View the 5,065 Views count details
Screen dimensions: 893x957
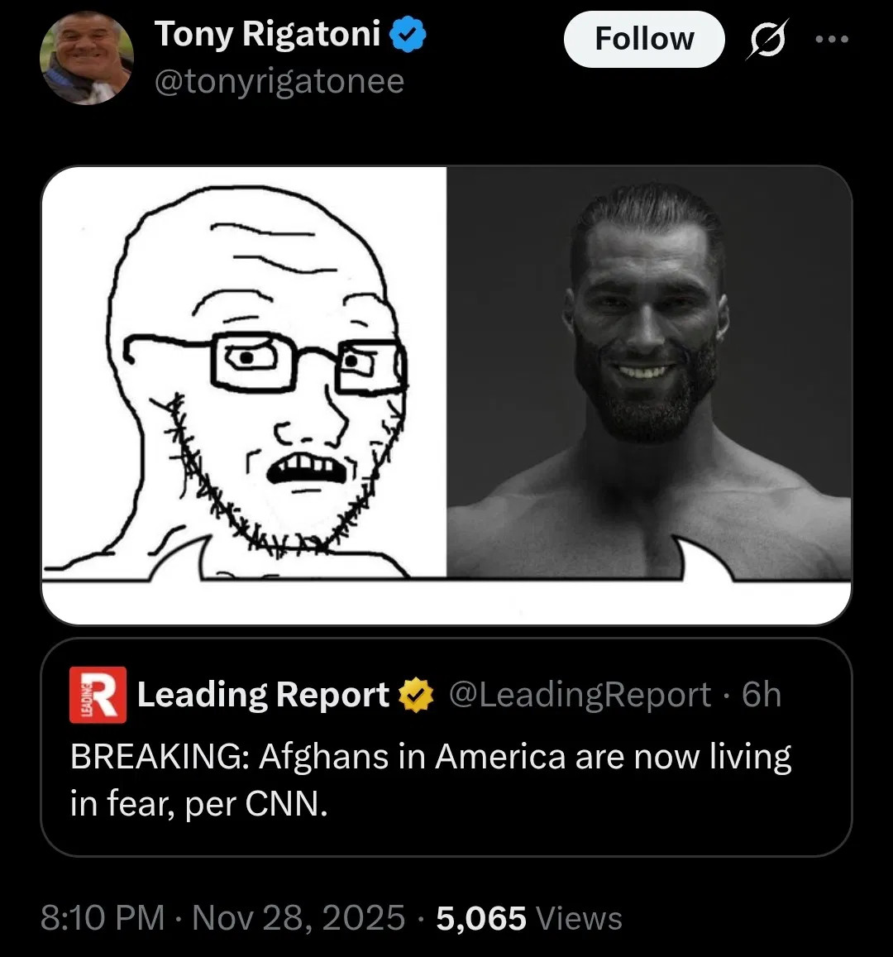[x=529, y=918]
